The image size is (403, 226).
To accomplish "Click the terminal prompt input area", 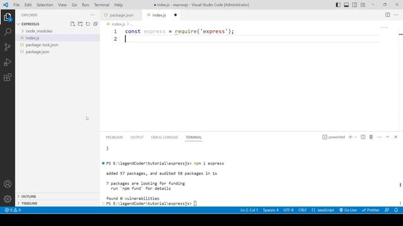I will (195, 203).
